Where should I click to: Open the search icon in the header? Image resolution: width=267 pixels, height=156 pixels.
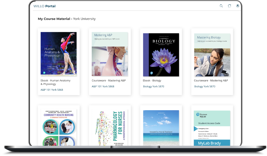click(x=221, y=6)
